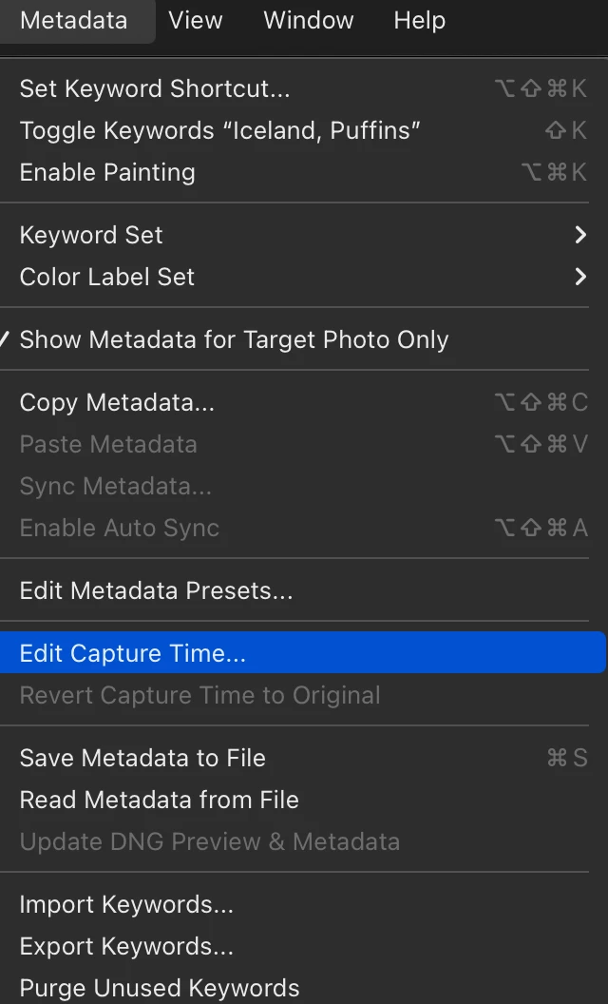This screenshot has height=1004, width=608.
Task: Choose Set Keyword Shortcut option
Action: 155,88
